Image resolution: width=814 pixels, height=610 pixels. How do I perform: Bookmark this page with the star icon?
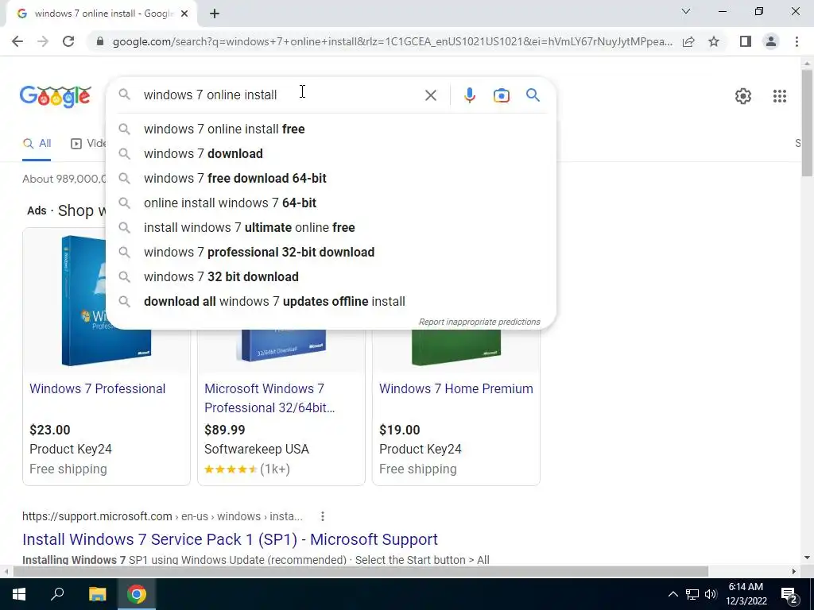[x=714, y=41]
